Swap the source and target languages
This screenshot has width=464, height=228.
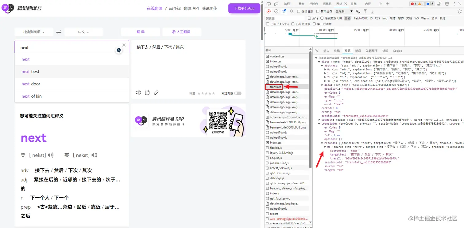click(59, 32)
